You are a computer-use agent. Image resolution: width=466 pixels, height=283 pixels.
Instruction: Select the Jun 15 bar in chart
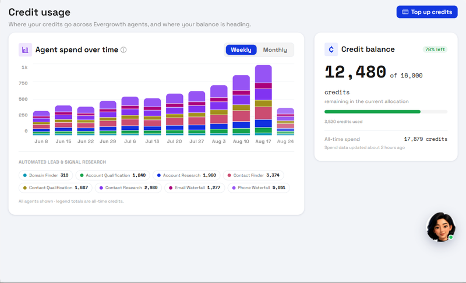tap(63, 121)
